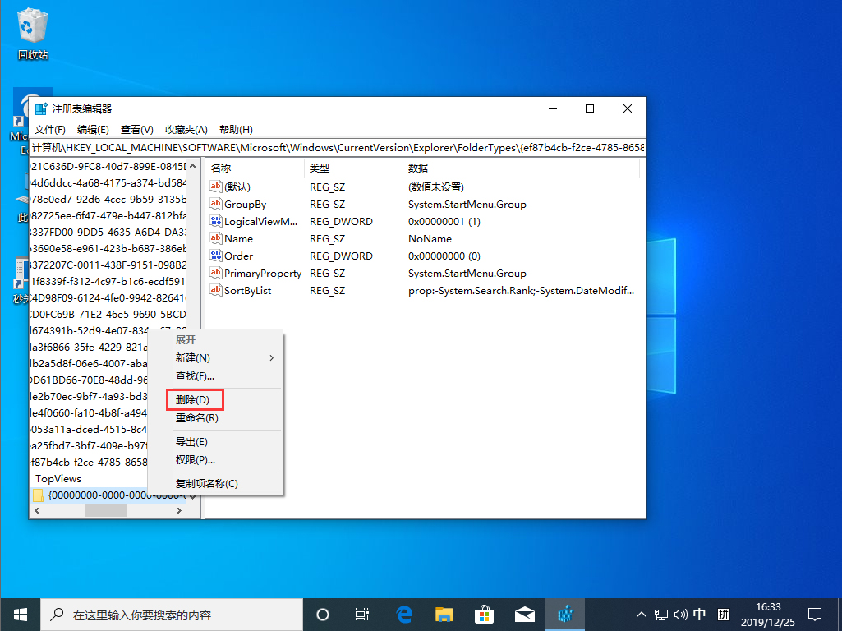Click the Microsoft Store taskbar icon
842x631 pixels.
[x=484, y=614]
